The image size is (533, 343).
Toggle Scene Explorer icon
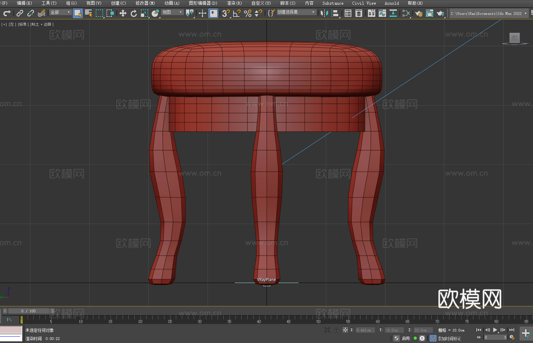point(348,13)
